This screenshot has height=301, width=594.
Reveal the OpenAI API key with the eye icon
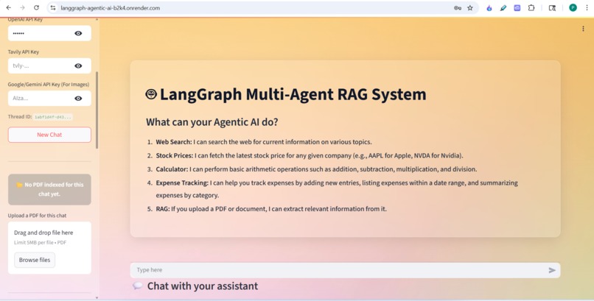[78, 33]
